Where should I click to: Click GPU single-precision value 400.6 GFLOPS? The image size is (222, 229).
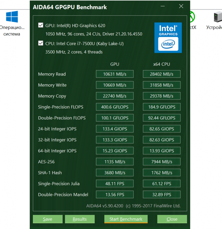[115, 107]
